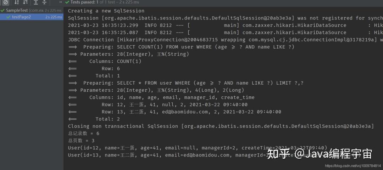This screenshot has width=383, height=170.
Task: Collapse all nodes in test tree
Action: coord(44,2)
